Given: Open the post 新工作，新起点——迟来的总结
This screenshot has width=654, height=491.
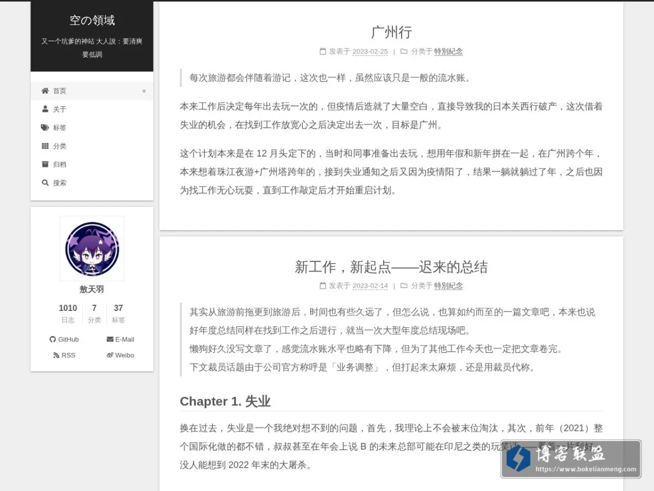Looking at the screenshot, I should coord(391,267).
